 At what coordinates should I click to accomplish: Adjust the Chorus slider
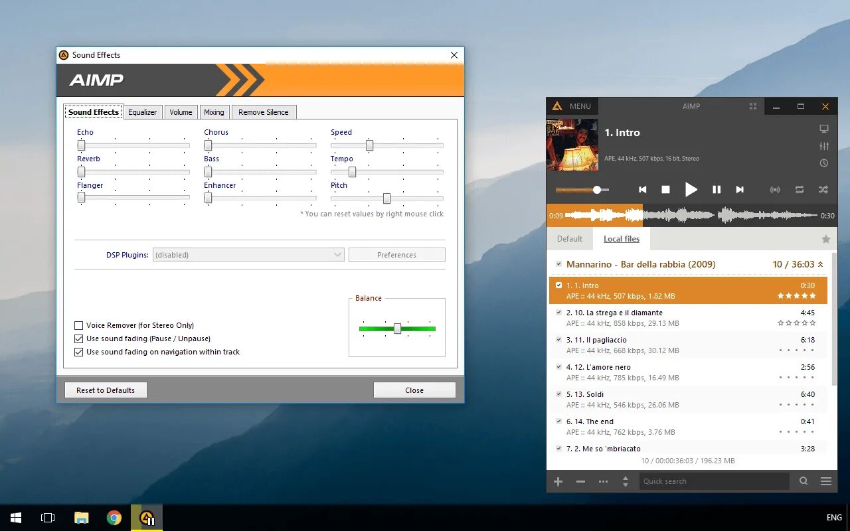(260, 145)
